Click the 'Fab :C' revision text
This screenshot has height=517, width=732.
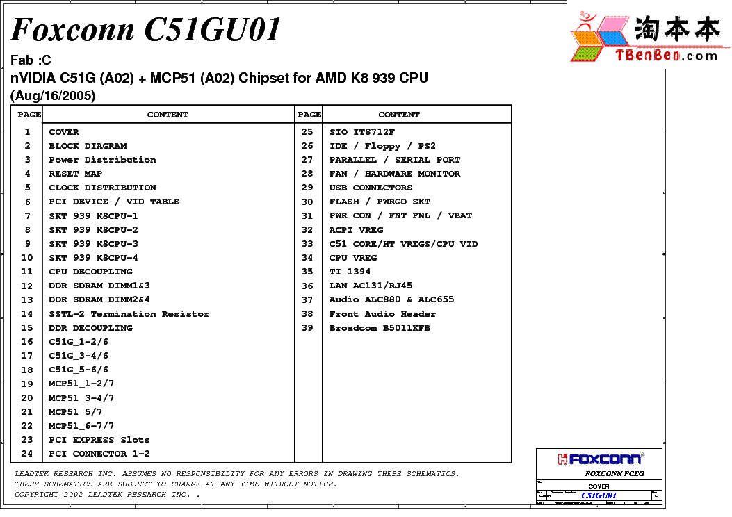31,60
